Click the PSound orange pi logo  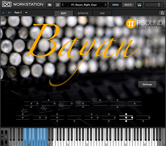point(131,24)
